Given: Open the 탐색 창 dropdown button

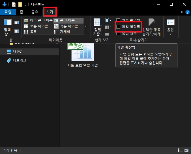Looking at the screenshot, I should pos(7,27).
